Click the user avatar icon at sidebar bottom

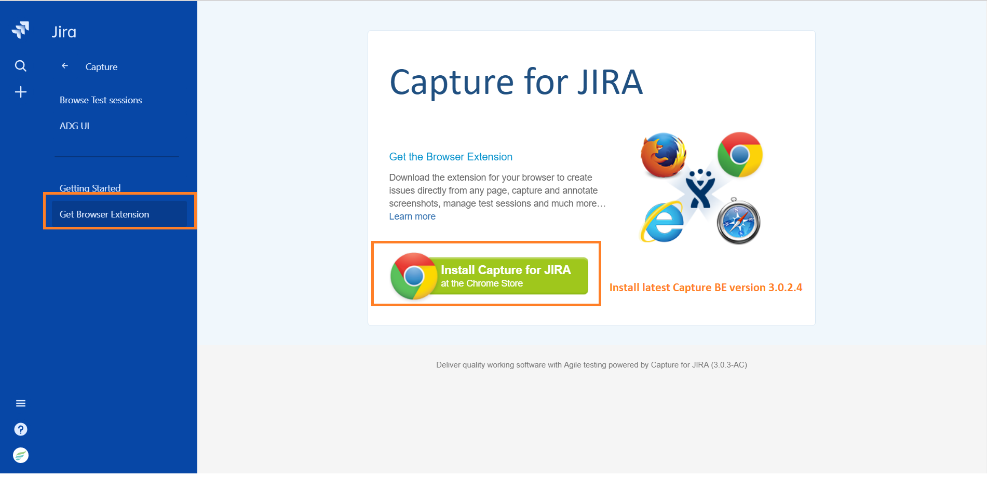21,455
